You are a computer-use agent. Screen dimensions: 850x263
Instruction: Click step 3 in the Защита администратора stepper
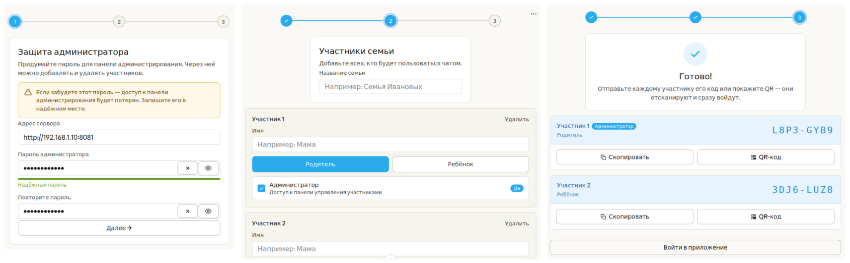point(223,22)
